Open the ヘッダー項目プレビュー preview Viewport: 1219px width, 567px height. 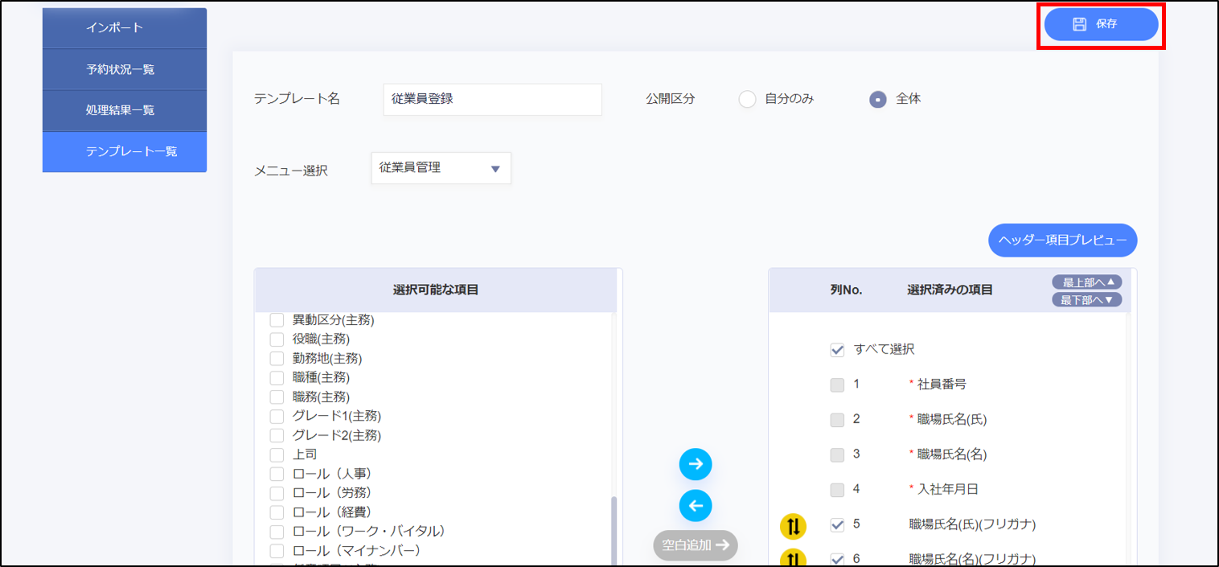point(1062,240)
